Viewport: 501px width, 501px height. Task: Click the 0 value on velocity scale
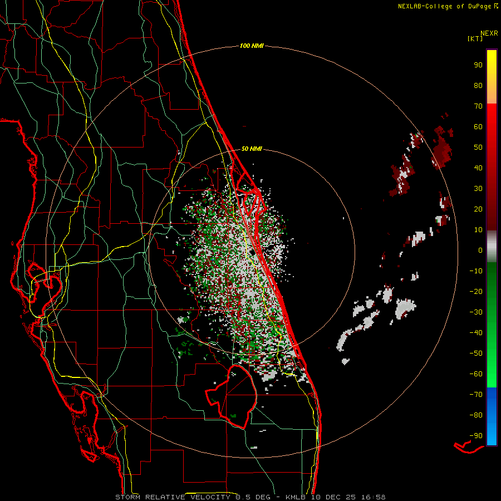[480, 250]
